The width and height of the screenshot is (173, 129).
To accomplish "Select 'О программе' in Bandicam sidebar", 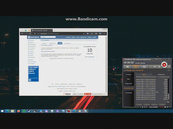I will click(128, 92).
